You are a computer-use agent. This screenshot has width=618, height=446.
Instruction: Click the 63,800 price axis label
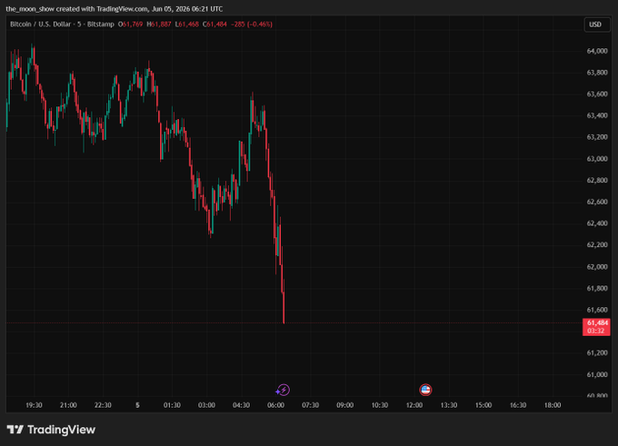597,73
